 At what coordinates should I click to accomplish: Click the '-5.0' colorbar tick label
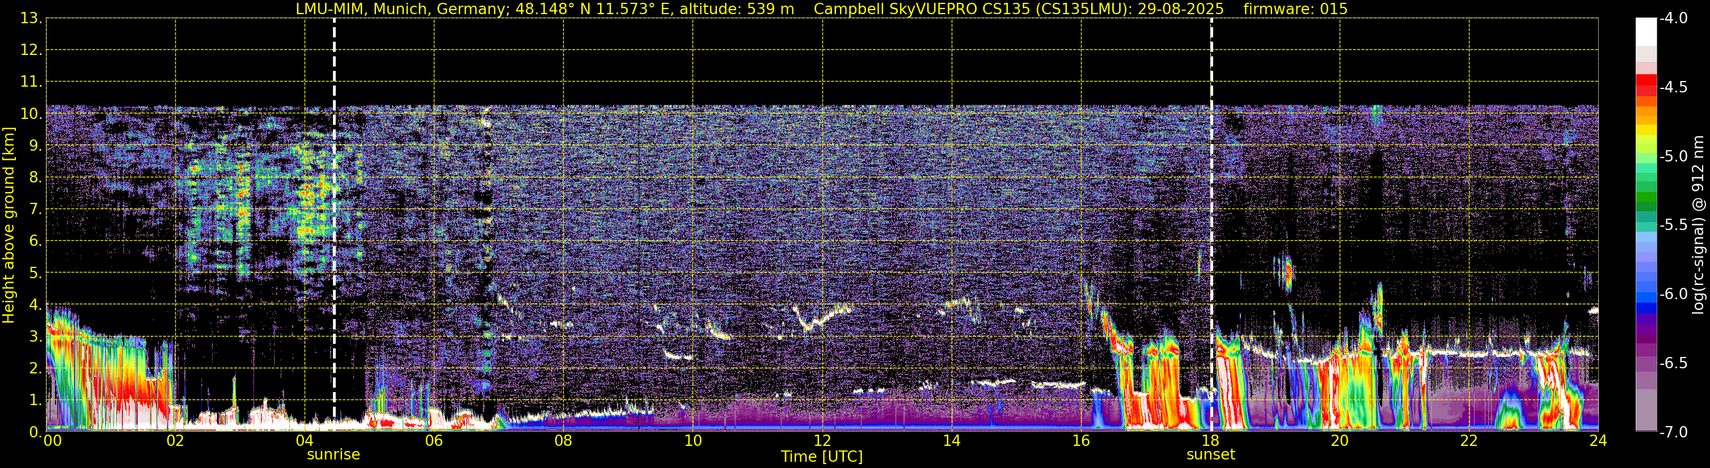pos(1674,156)
